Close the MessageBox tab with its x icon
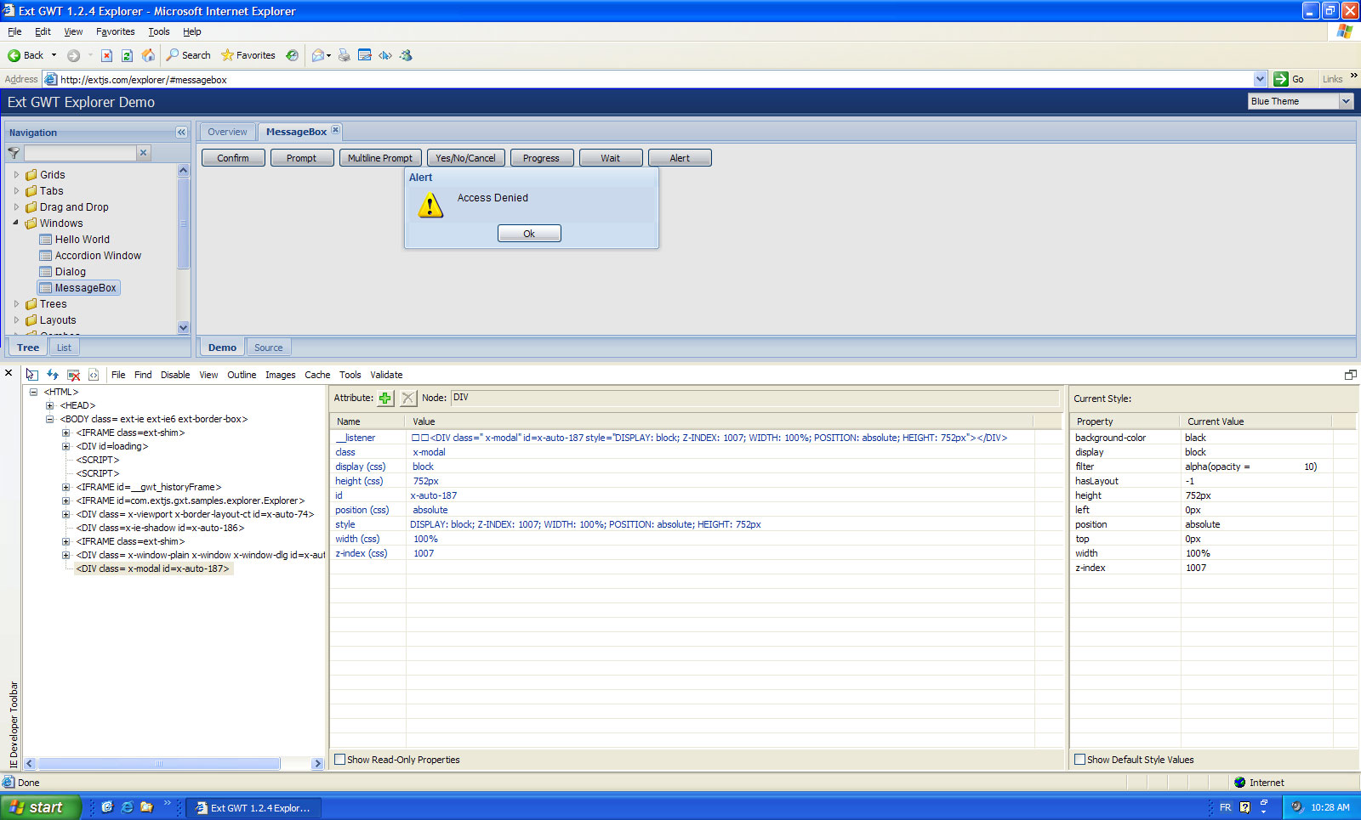The width and height of the screenshot is (1361, 820). tap(335, 130)
